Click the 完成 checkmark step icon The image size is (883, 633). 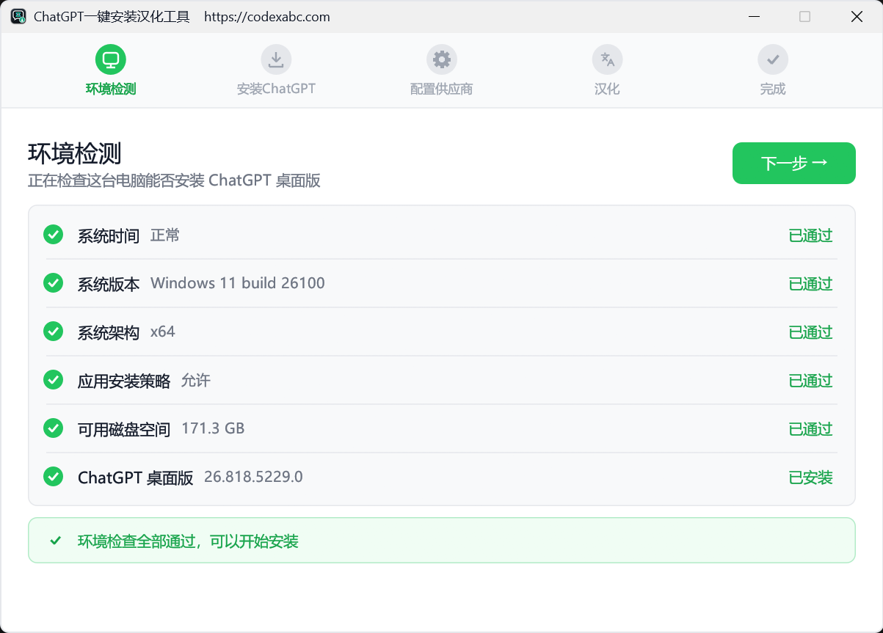pos(773,59)
